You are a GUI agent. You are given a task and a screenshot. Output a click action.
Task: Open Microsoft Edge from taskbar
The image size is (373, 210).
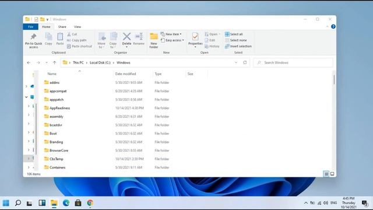[x=66, y=203]
